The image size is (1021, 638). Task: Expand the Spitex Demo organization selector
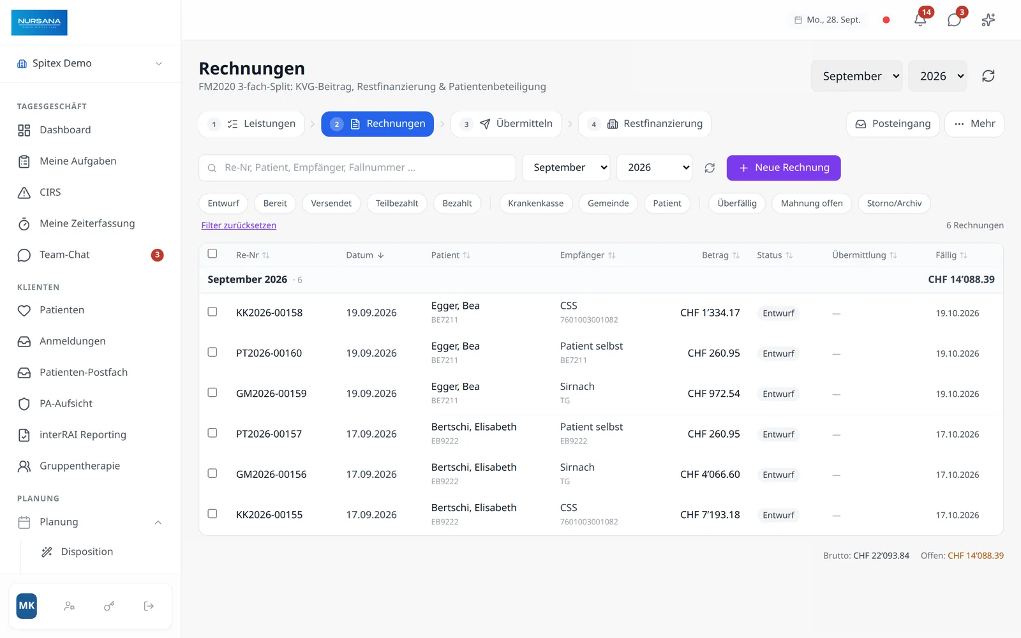click(91, 63)
